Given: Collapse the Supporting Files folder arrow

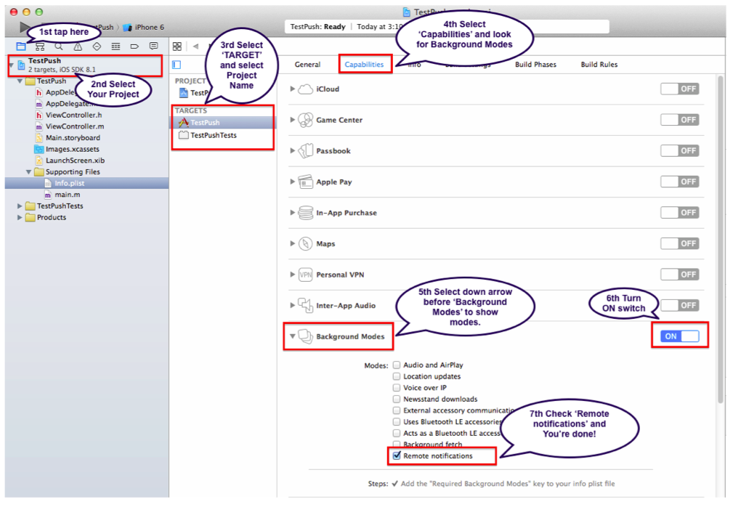Looking at the screenshot, I should [x=29, y=172].
